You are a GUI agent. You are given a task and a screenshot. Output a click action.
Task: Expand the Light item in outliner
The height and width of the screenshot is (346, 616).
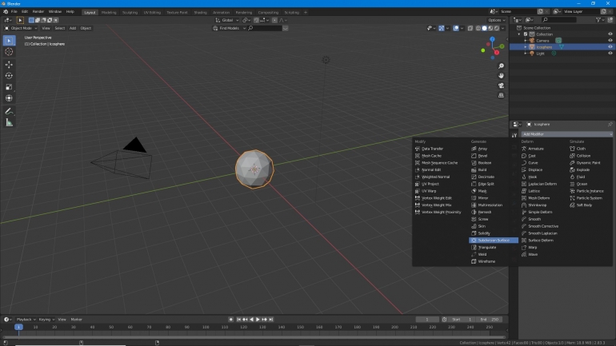(526, 54)
